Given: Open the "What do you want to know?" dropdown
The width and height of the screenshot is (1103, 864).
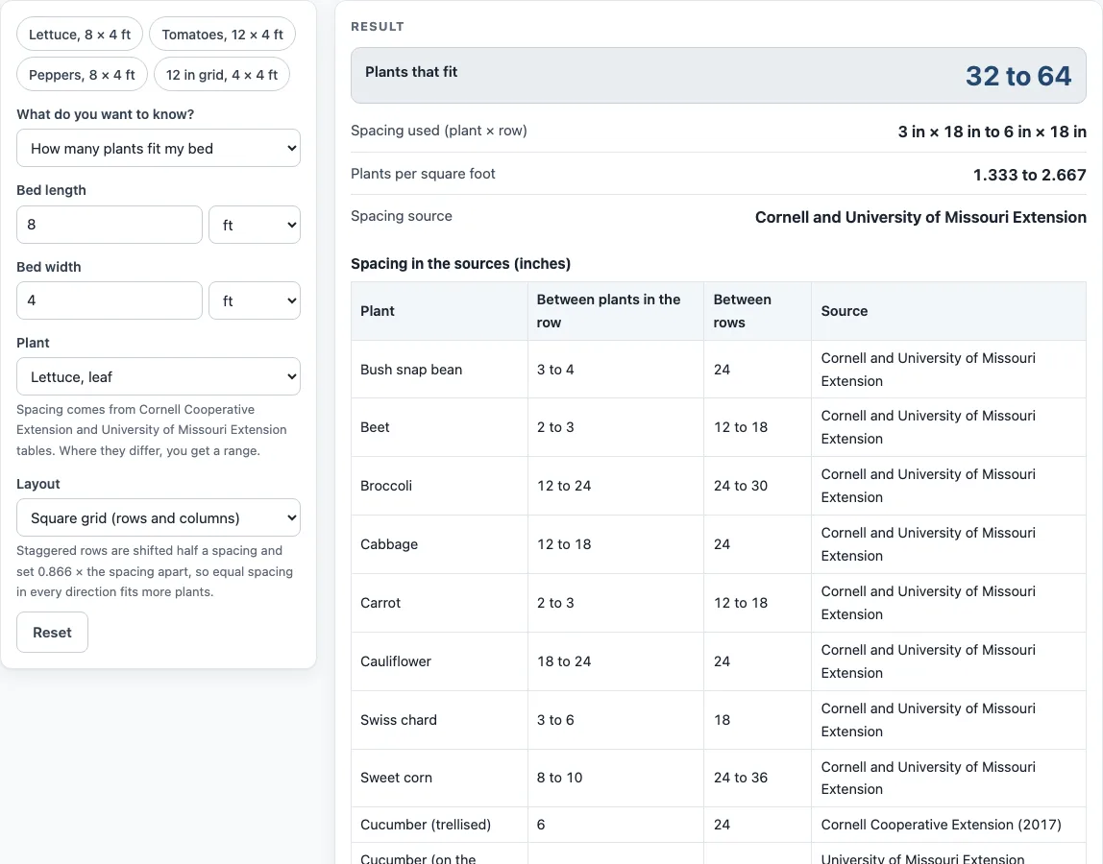Looking at the screenshot, I should pyautogui.click(x=159, y=149).
